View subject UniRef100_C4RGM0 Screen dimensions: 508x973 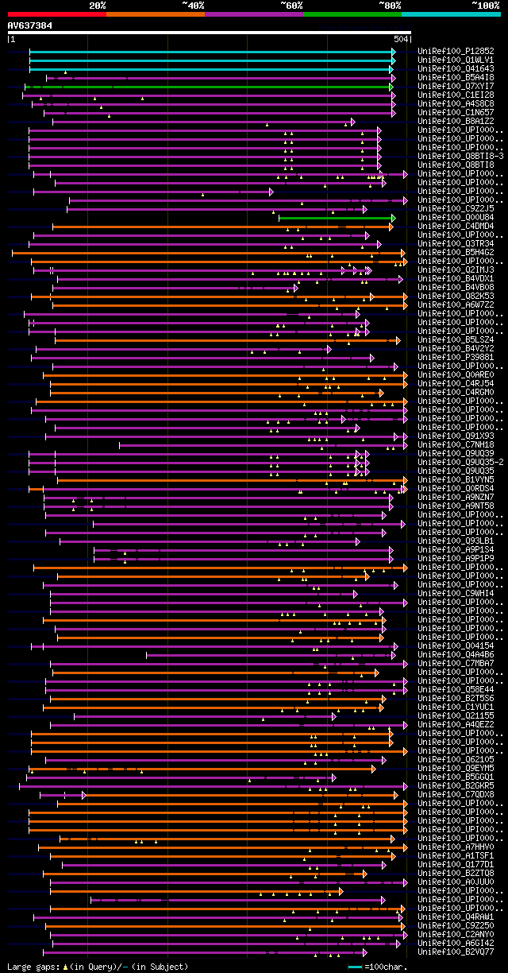pyautogui.click(x=456, y=392)
